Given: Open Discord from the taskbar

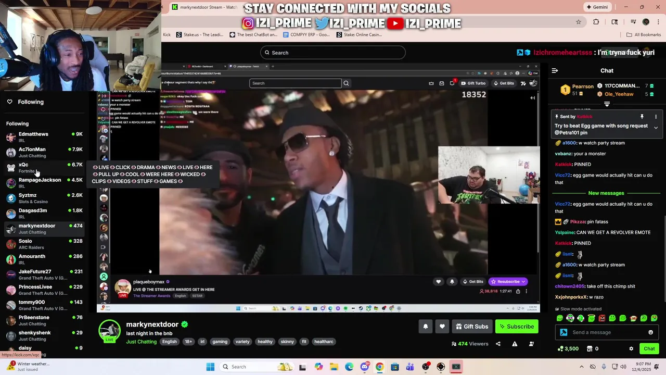Looking at the screenshot, I should coord(364,367).
